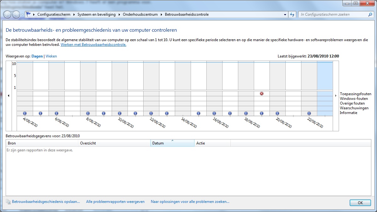Click the red application error icon on 19/08
Screen dimensions: 377x212
[262, 94]
